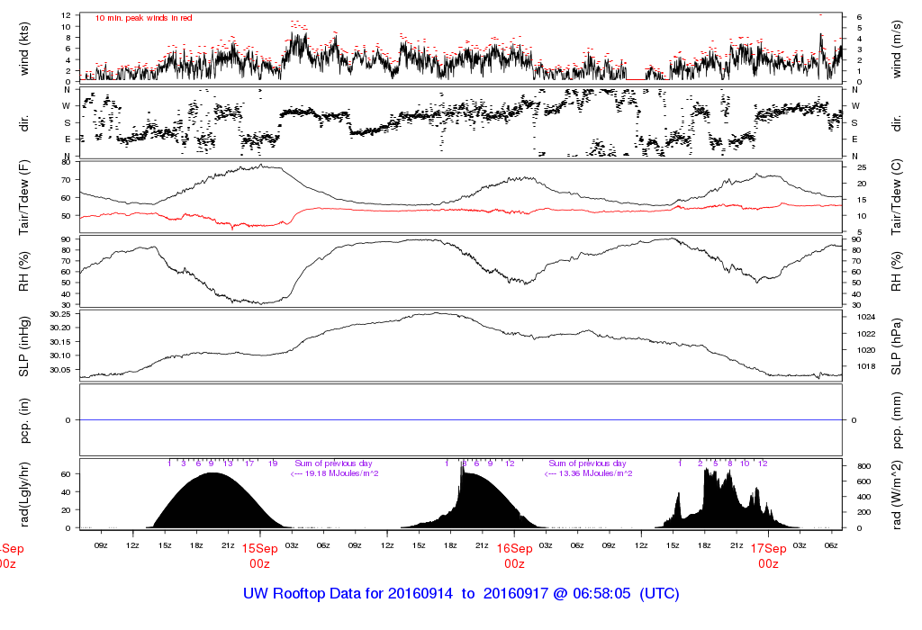
Task: Click the '1024' hPa axis value
Action: point(867,318)
